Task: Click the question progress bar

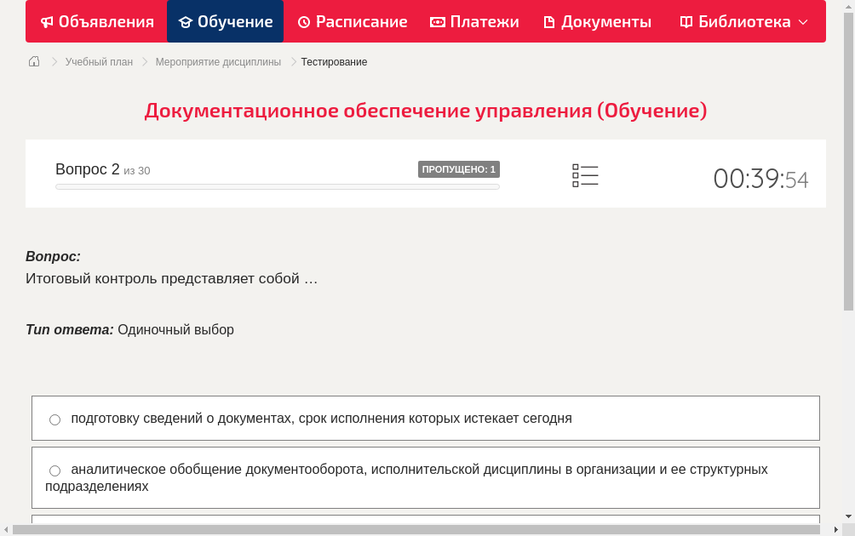Action: point(277,186)
